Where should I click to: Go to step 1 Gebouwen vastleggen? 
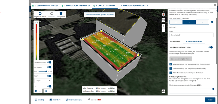[x=45, y=6]
